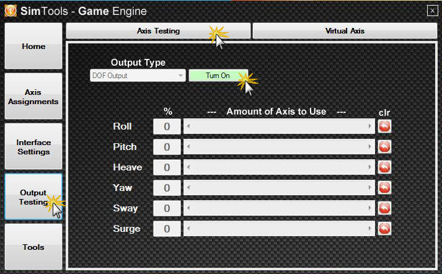442x274 pixels.
Task: Clear the Yaw axis value
Action: [384, 188]
